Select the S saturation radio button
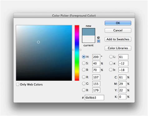148x116 pixels. [x=84, y=63]
